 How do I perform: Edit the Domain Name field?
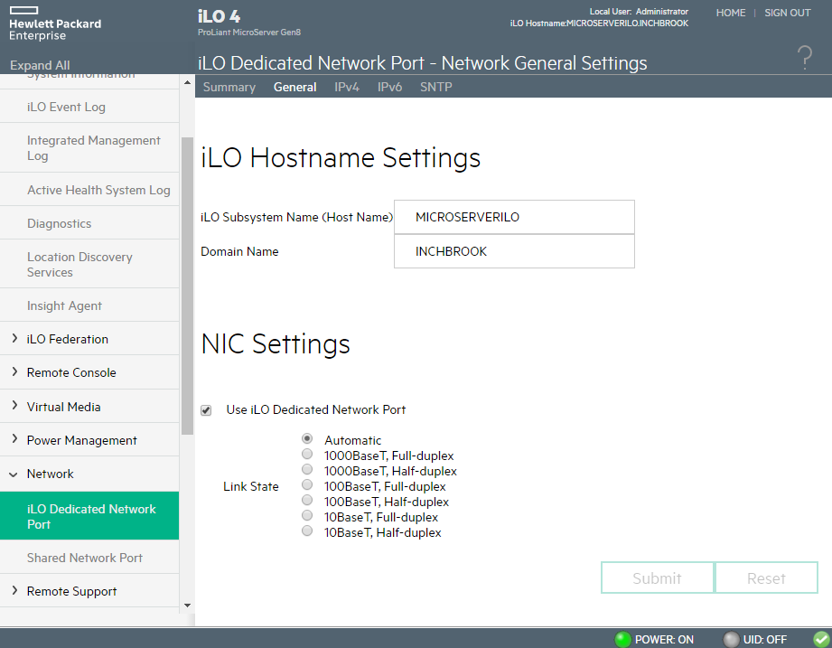tap(514, 251)
